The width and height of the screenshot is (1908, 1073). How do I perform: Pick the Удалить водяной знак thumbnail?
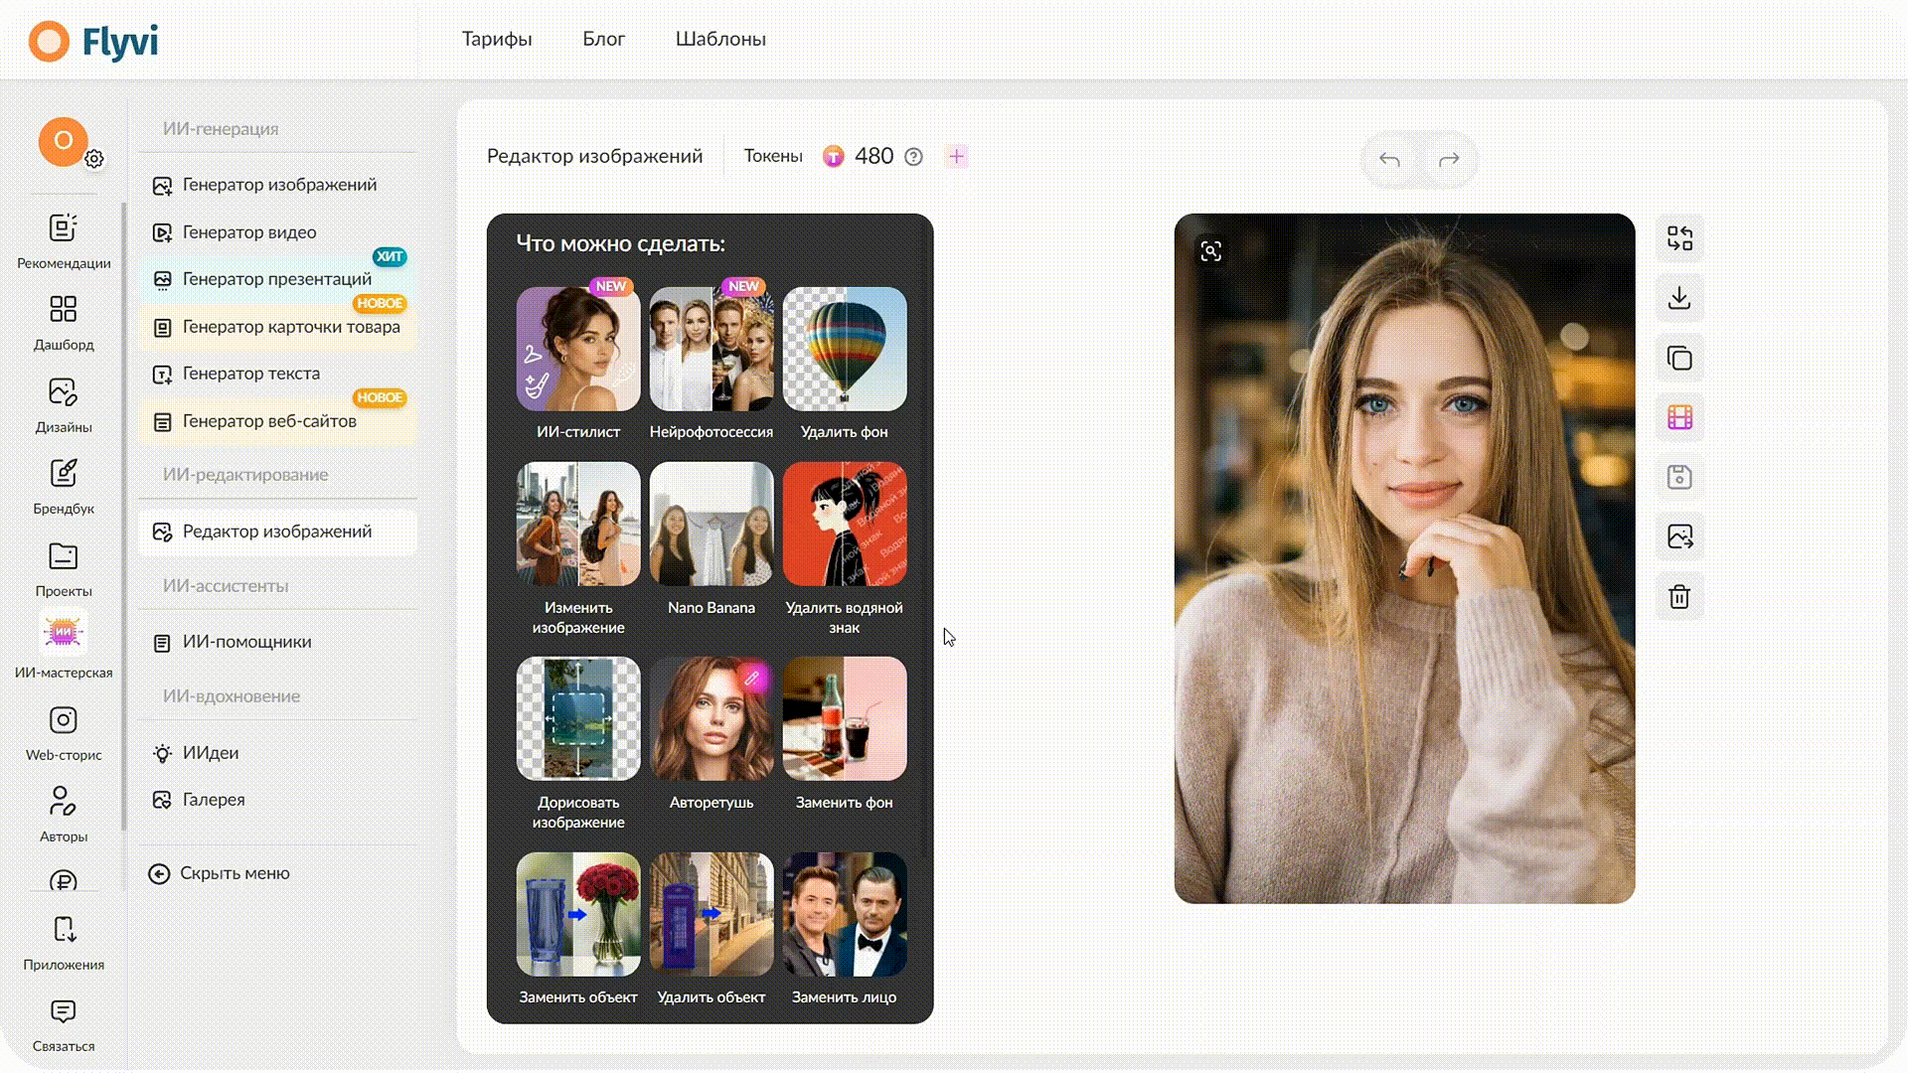coord(845,524)
